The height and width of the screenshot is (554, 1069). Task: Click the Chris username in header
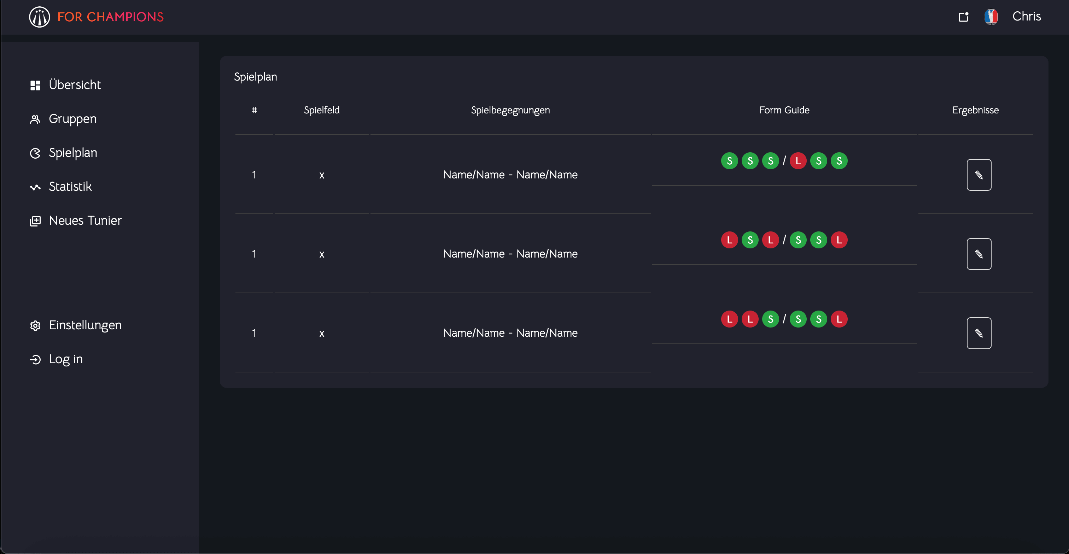tap(1026, 17)
